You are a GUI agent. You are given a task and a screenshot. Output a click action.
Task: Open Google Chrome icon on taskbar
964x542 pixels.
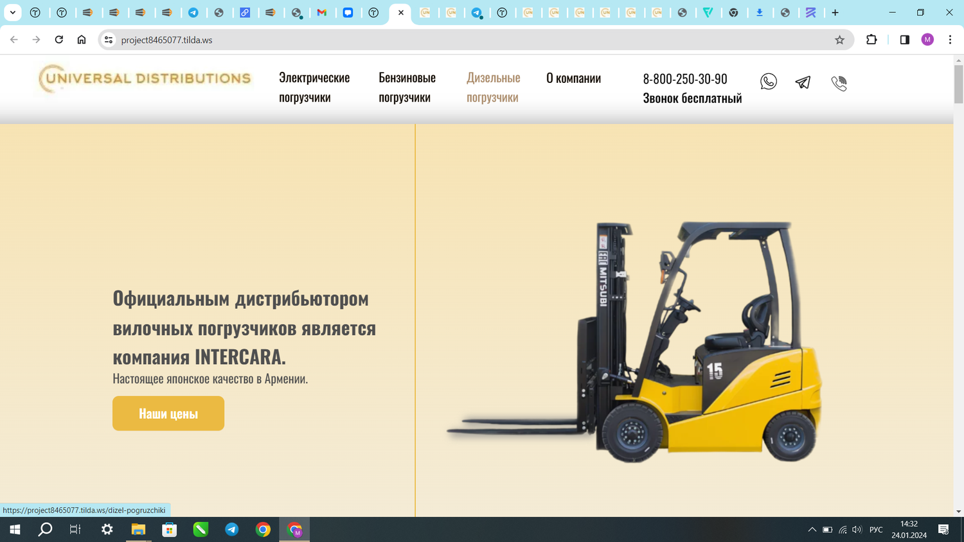pyautogui.click(x=263, y=530)
